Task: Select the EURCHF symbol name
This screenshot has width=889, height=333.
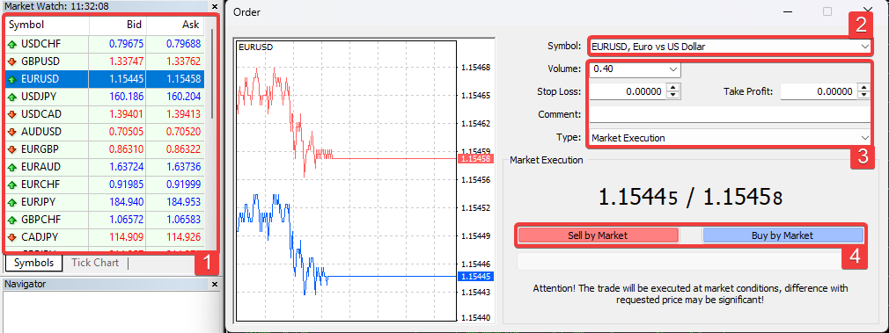Action: click(40, 184)
